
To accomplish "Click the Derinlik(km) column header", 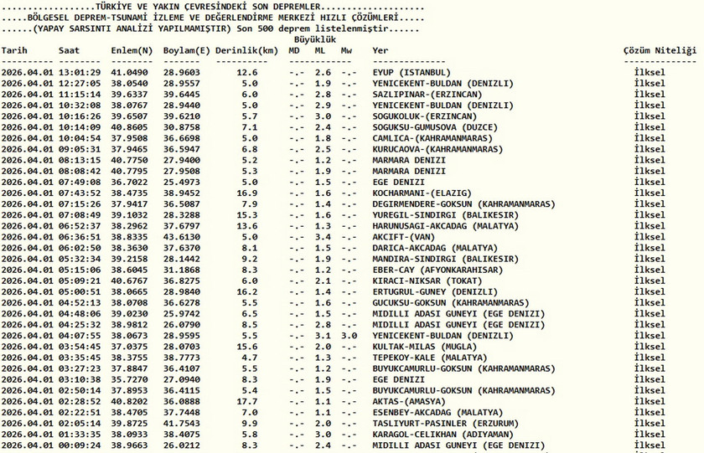I will (x=246, y=51).
